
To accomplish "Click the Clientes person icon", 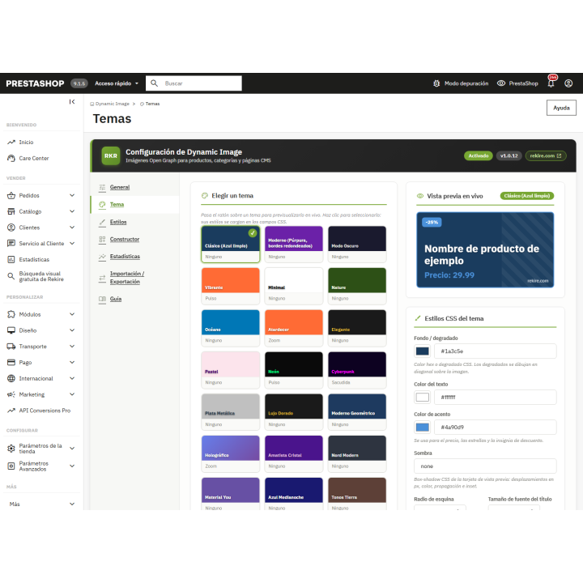I will coord(11,228).
